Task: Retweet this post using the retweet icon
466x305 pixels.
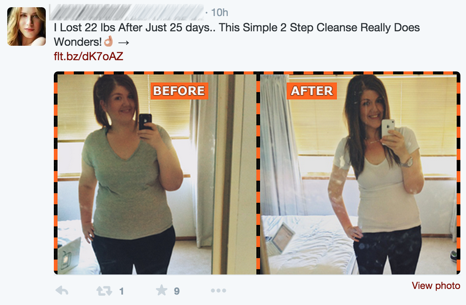Action: (x=104, y=291)
